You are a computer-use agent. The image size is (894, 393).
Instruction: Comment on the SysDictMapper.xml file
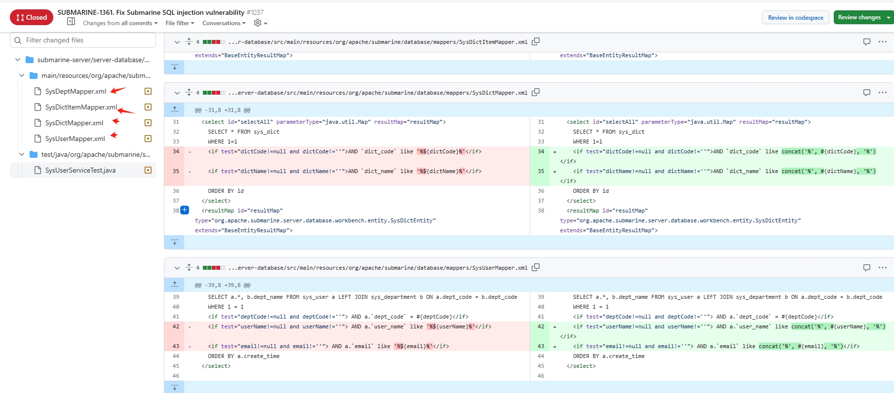point(866,92)
